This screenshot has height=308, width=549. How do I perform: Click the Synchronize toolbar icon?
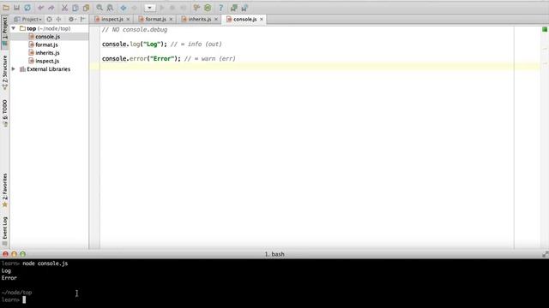click(x=27, y=8)
